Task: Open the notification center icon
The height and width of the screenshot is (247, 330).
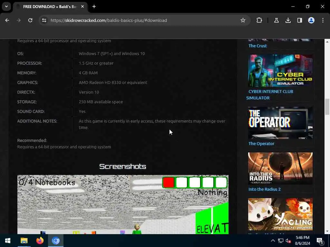Action: [320, 241]
